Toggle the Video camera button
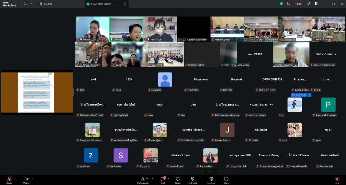 26,180
